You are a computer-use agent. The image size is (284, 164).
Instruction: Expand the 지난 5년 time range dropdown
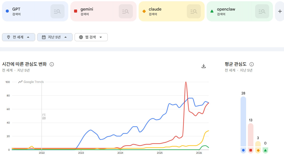tap(55, 37)
